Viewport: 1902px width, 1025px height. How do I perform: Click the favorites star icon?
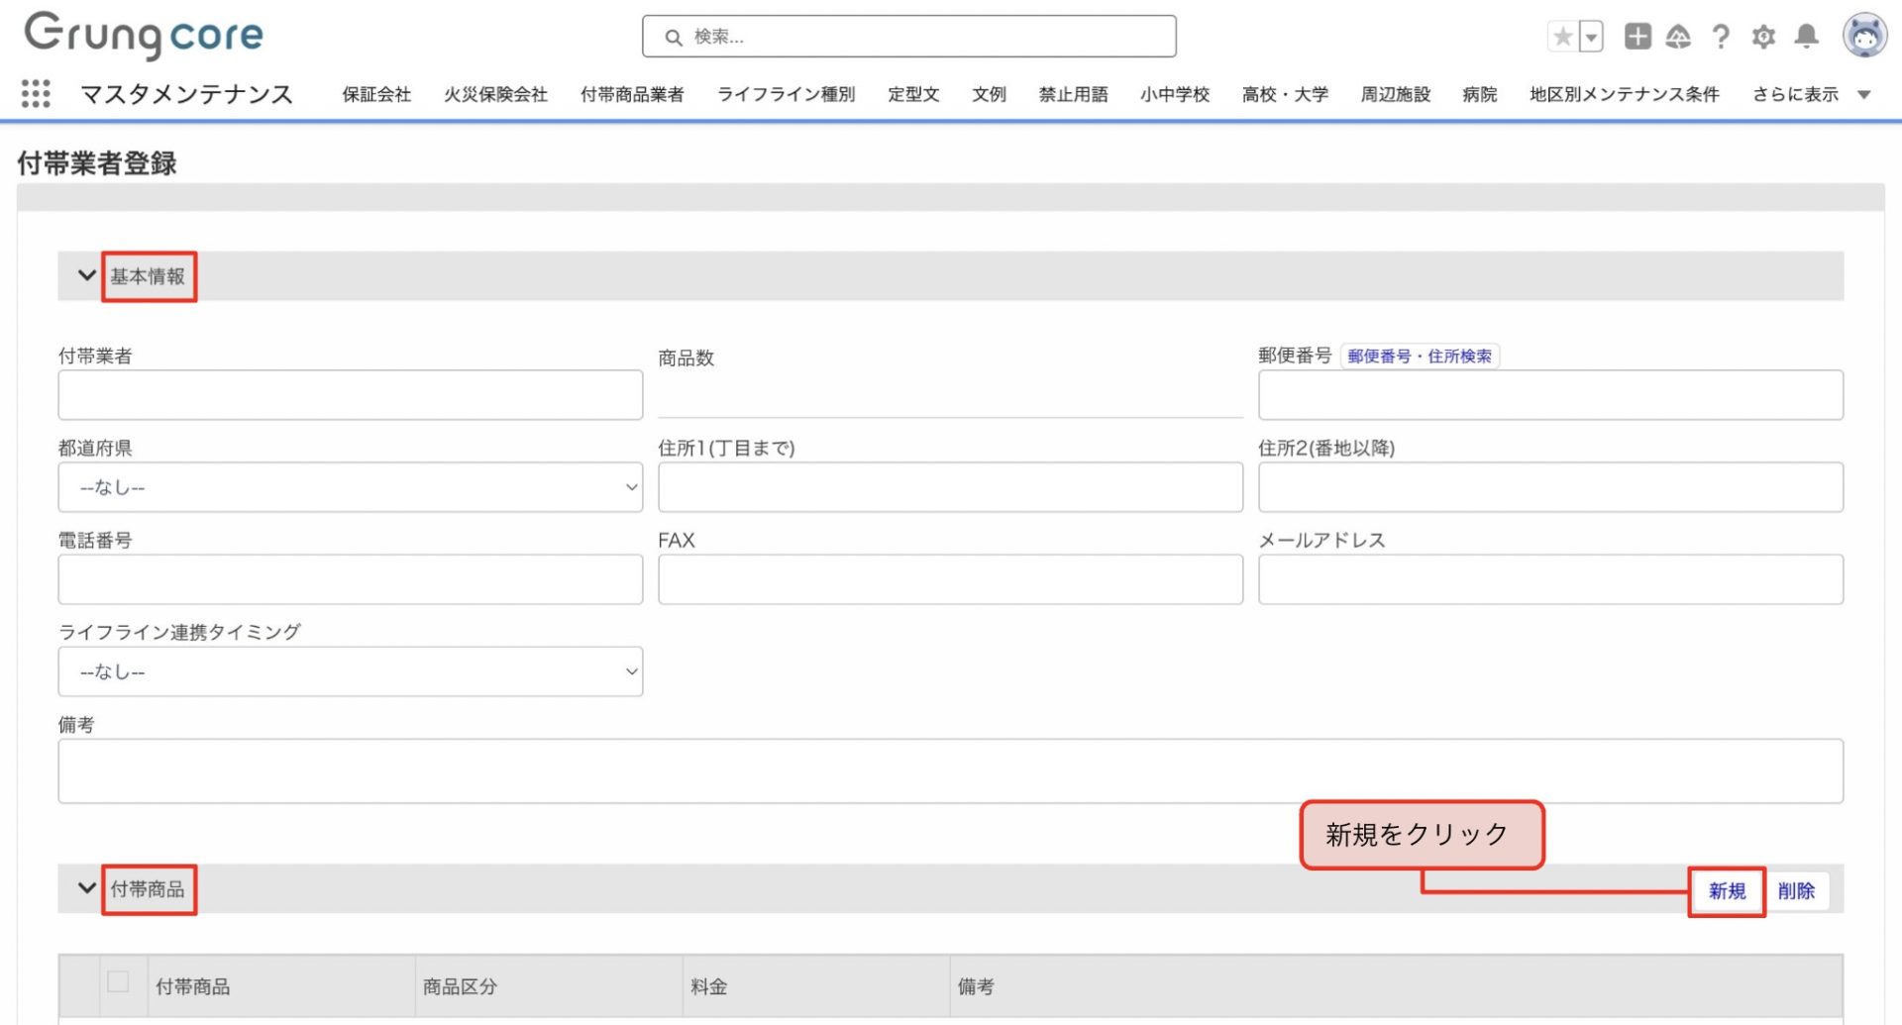(x=1562, y=38)
